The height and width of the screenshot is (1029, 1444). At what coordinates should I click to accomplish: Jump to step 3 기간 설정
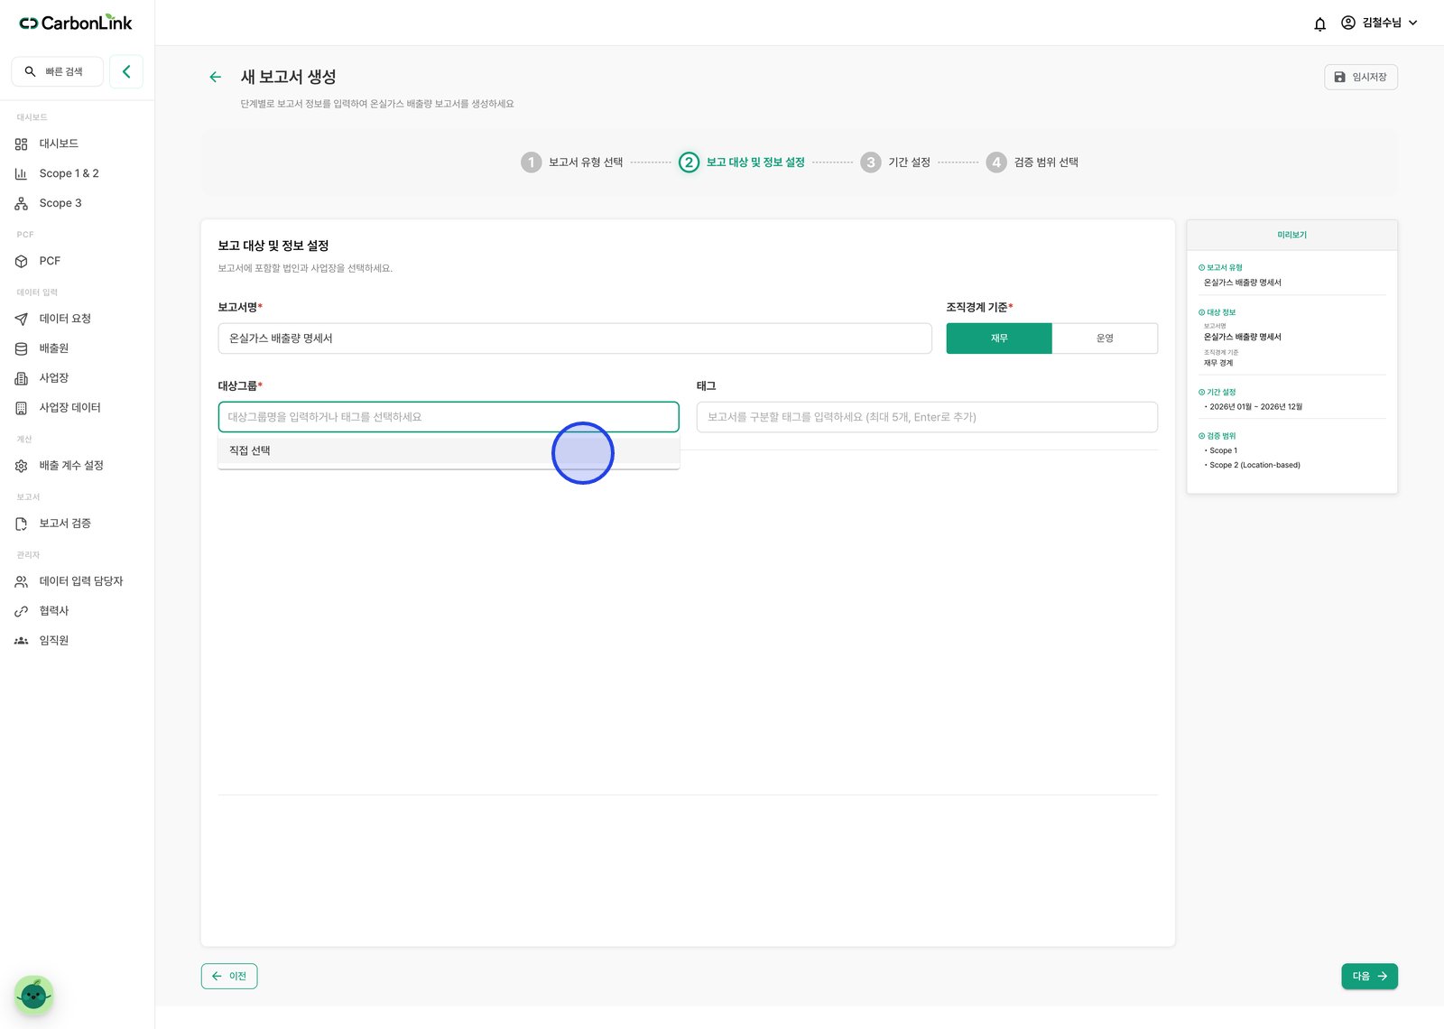[895, 162]
